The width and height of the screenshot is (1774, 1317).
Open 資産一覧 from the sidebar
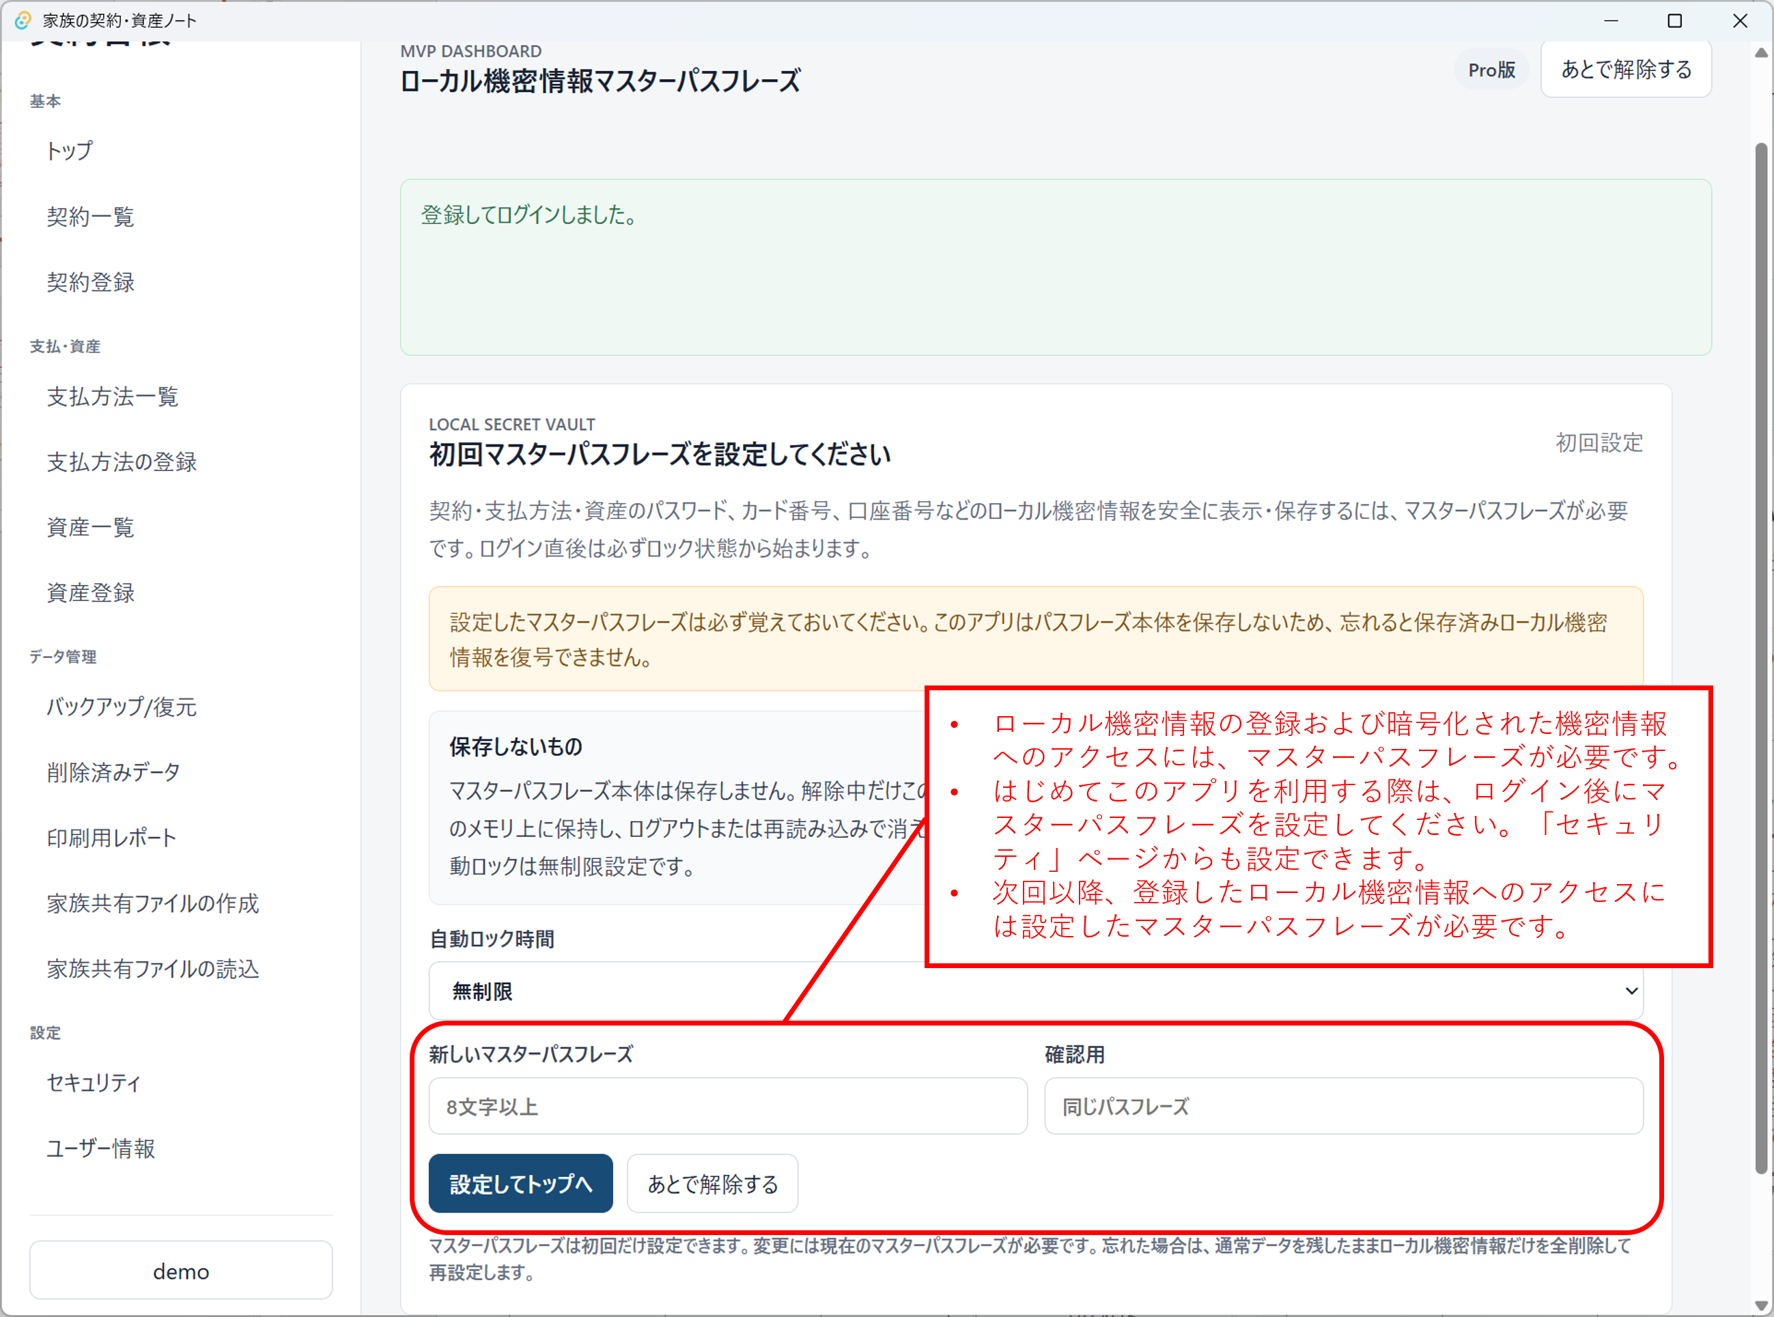click(90, 527)
